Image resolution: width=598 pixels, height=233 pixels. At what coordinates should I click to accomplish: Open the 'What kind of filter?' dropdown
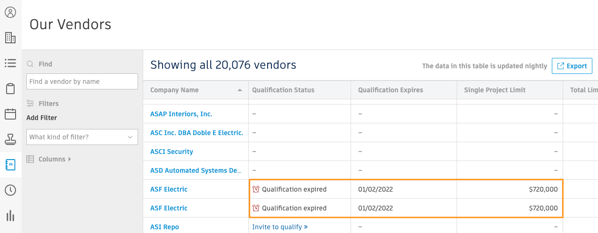(x=82, y=137)
